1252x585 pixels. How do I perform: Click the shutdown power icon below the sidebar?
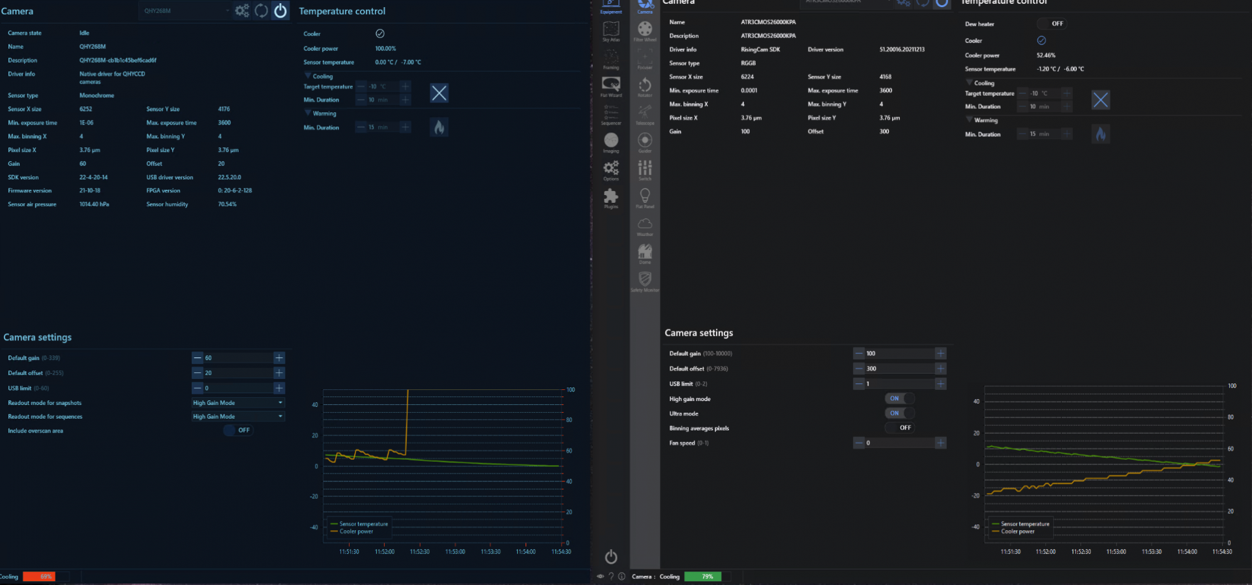coord(611,556)
